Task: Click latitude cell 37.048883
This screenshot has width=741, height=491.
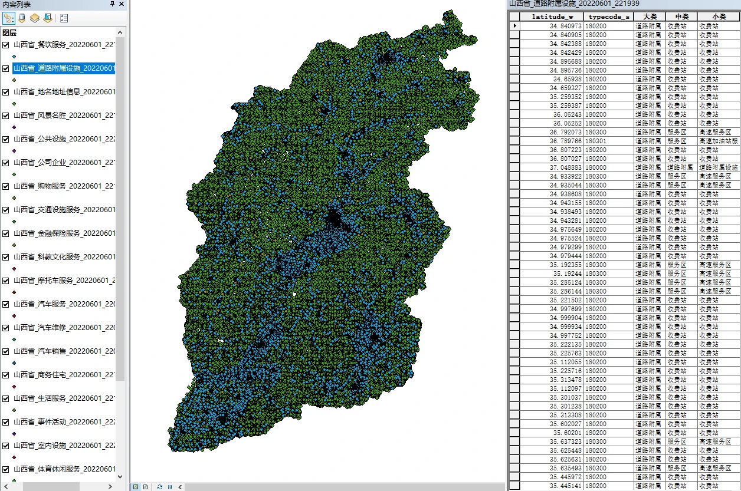Action: click(552, 167)
